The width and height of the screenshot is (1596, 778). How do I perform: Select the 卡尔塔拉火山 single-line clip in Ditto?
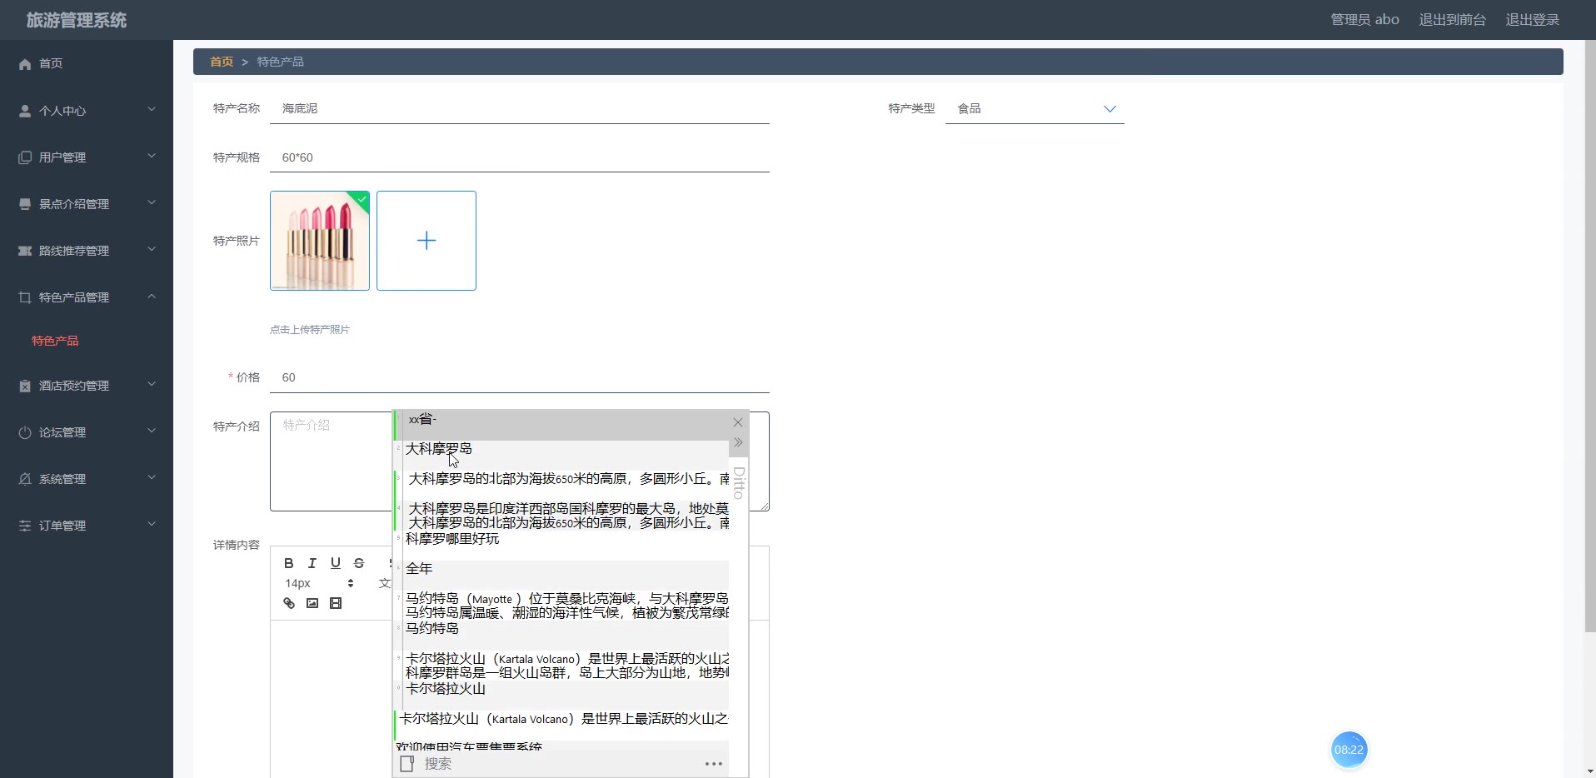pos(561,695)
